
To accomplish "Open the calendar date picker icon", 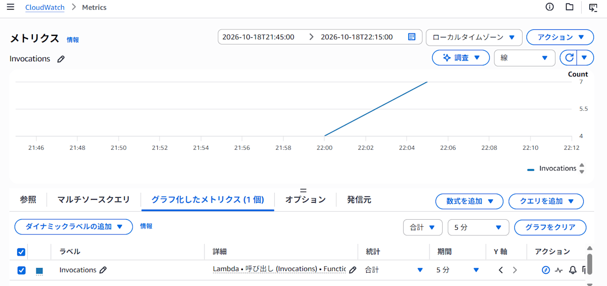I will click(x=412, y=37).
